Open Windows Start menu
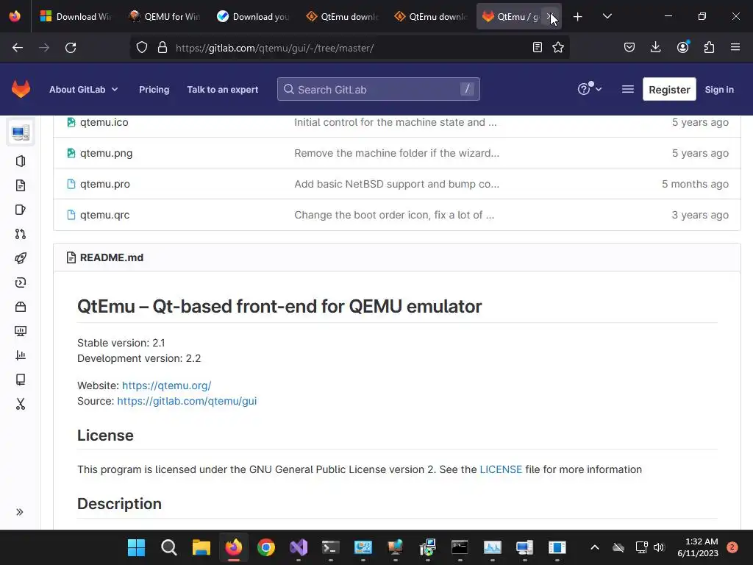This screenshot has height=565, width=753. point(136,547)
